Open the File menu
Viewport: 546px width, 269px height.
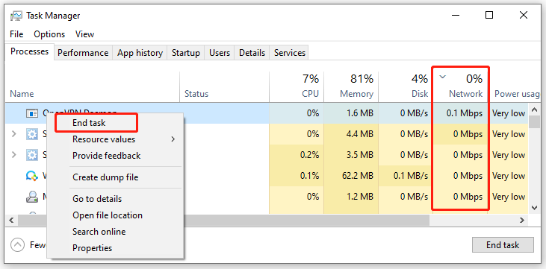pyautogui.click(x=16, y=34)
